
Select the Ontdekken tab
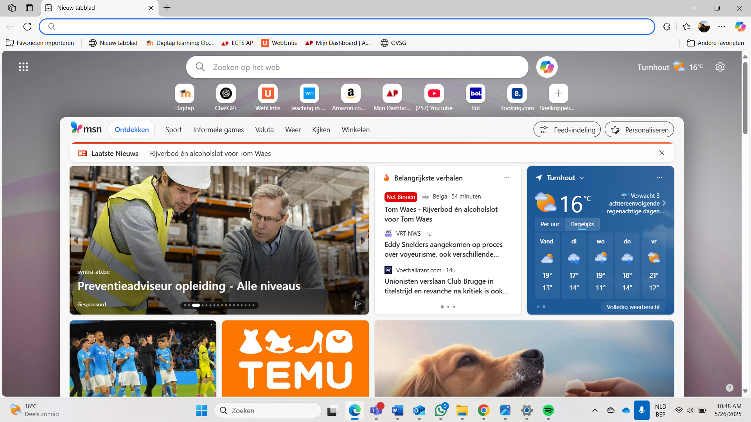[132, 130]
